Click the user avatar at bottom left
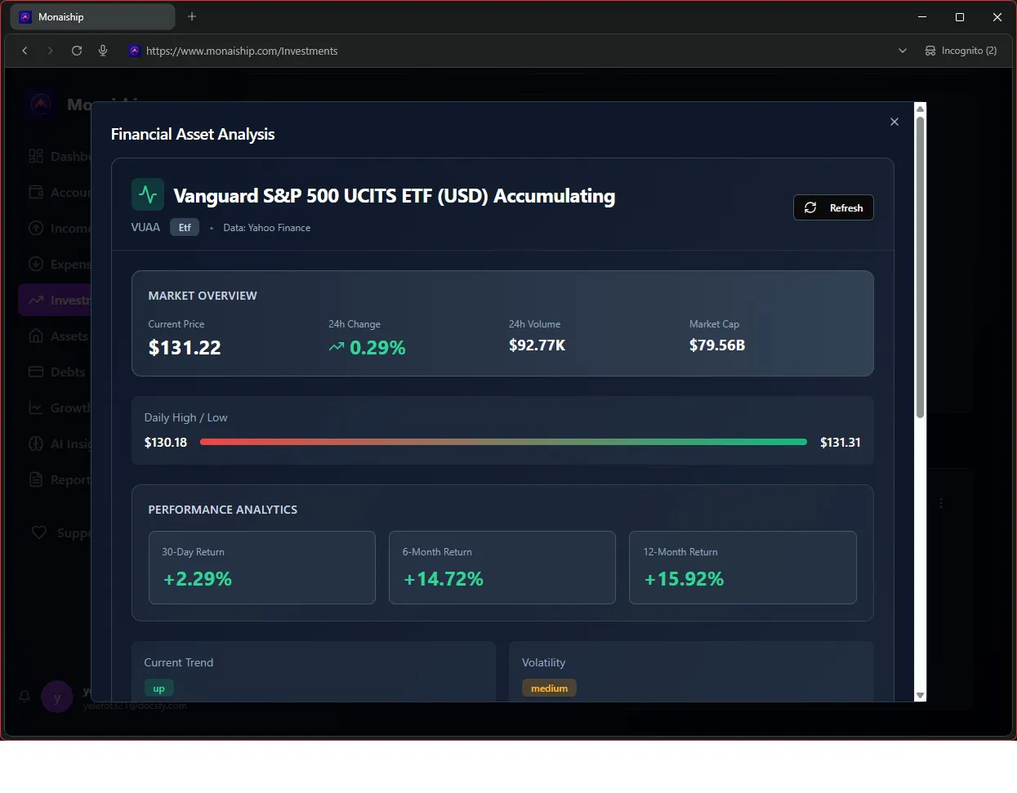This screenshot has height=793, width=1017. click(x=57, y=697)
